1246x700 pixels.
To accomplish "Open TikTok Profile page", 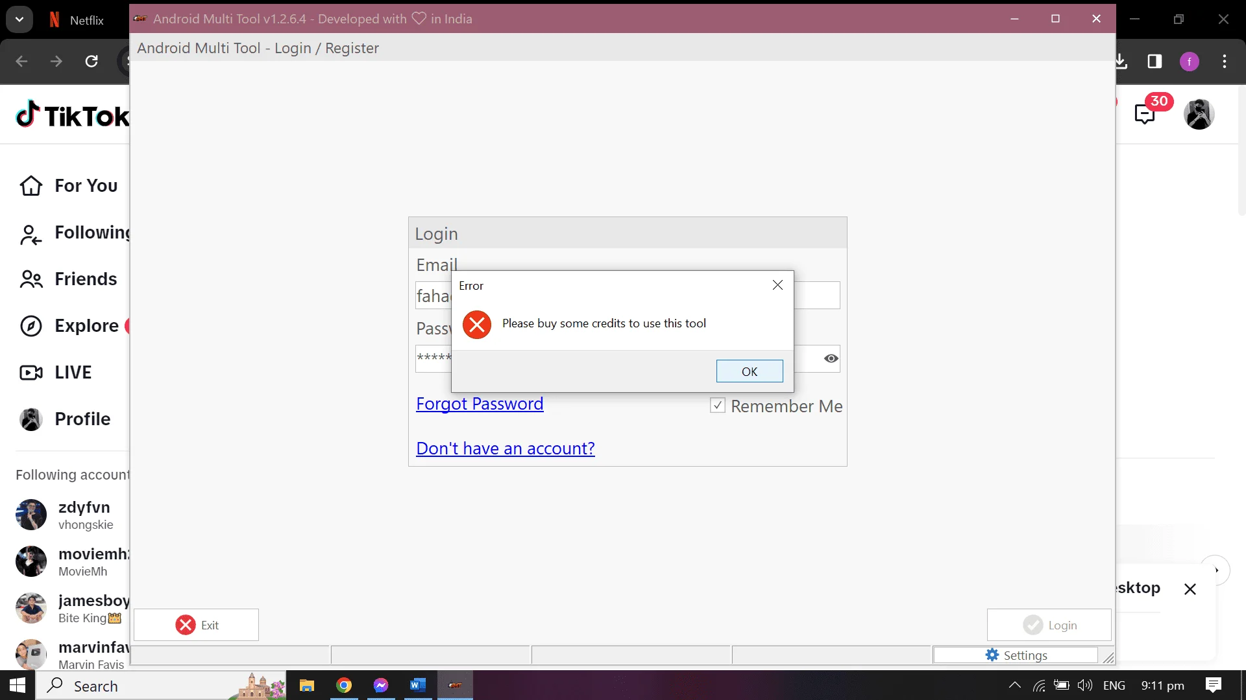I will 65,419.
